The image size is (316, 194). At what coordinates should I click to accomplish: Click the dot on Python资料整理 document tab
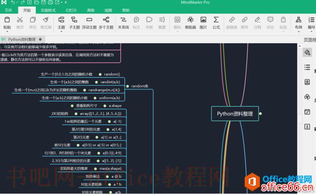(x=40, y=39)
